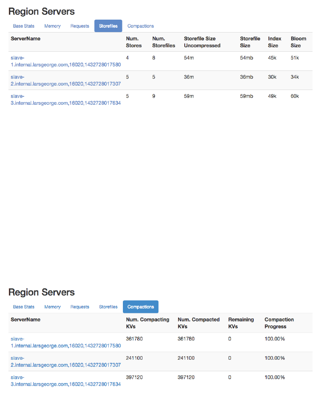Select the 30k index size value
This screenshot has width=321, height=394.
[272, 77]
